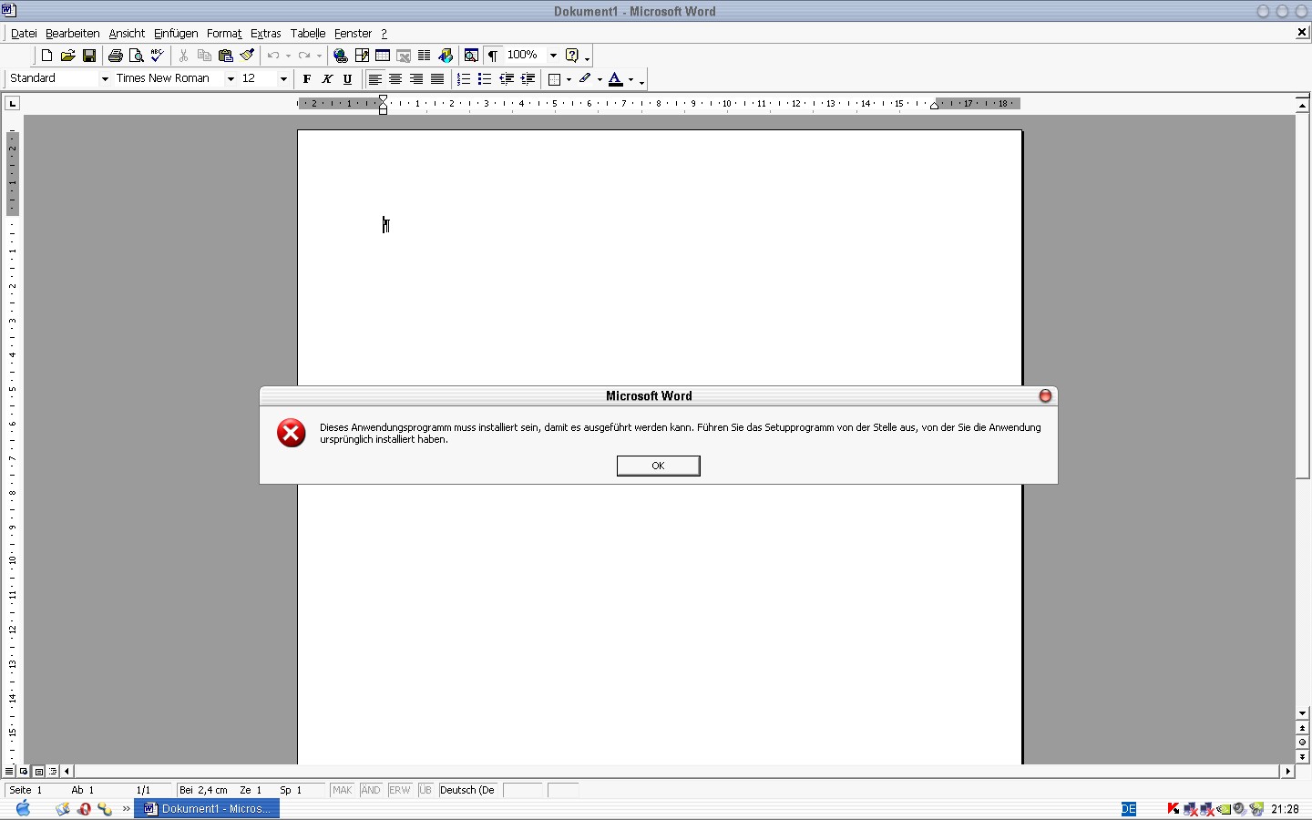Screen dimensions: 1312x820
Task: Expand the font color dropdown arrow
Action: (630, 79)
